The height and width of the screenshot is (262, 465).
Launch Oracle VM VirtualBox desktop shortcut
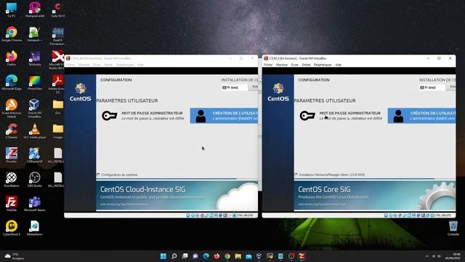(35, 108)
